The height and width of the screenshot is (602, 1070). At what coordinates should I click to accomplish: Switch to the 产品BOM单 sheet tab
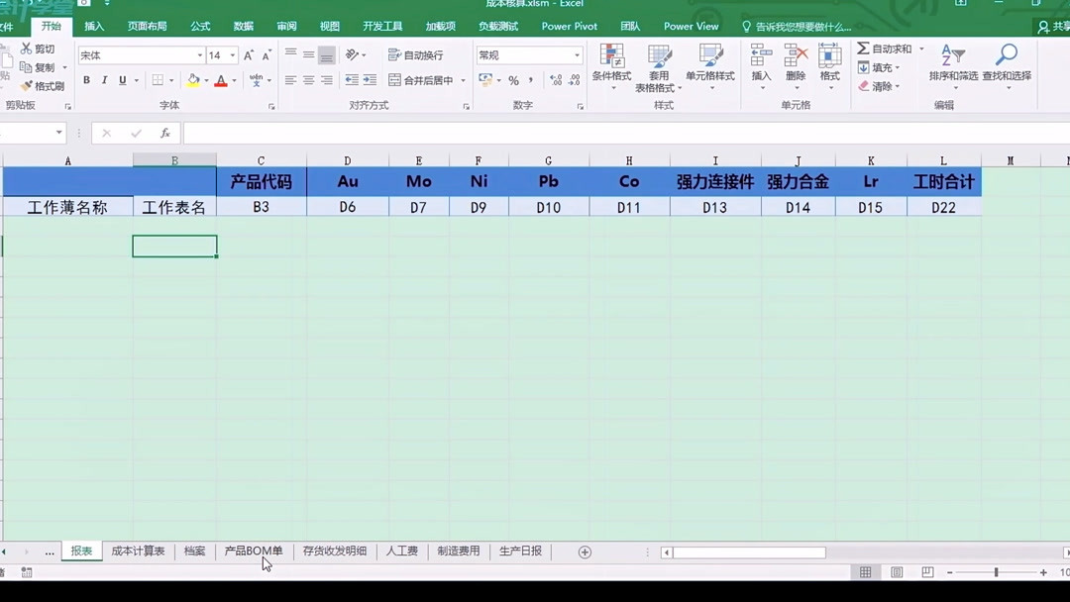251,552
